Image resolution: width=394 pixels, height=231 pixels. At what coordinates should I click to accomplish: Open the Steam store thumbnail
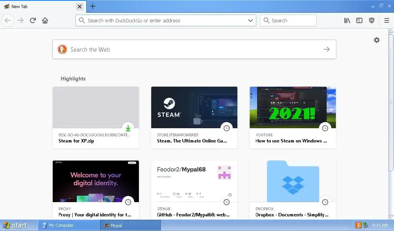pos(194,107)
